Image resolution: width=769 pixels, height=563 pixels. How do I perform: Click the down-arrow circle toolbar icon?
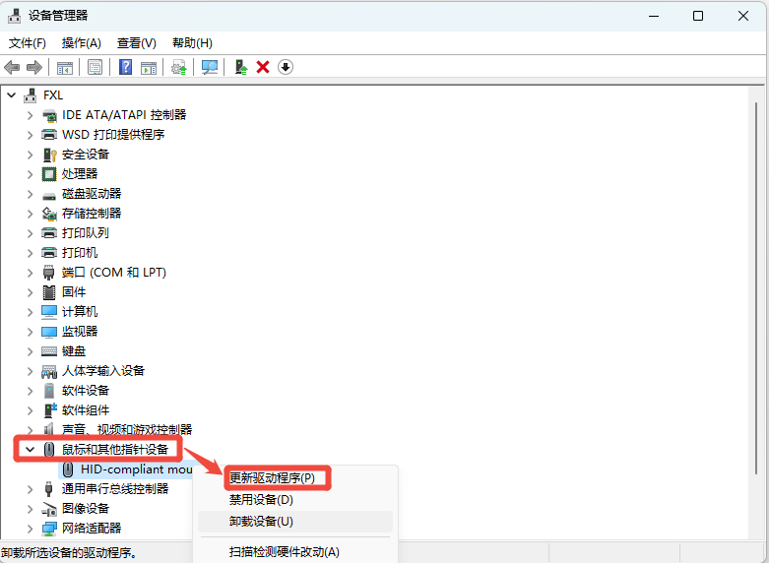point(286,67)
